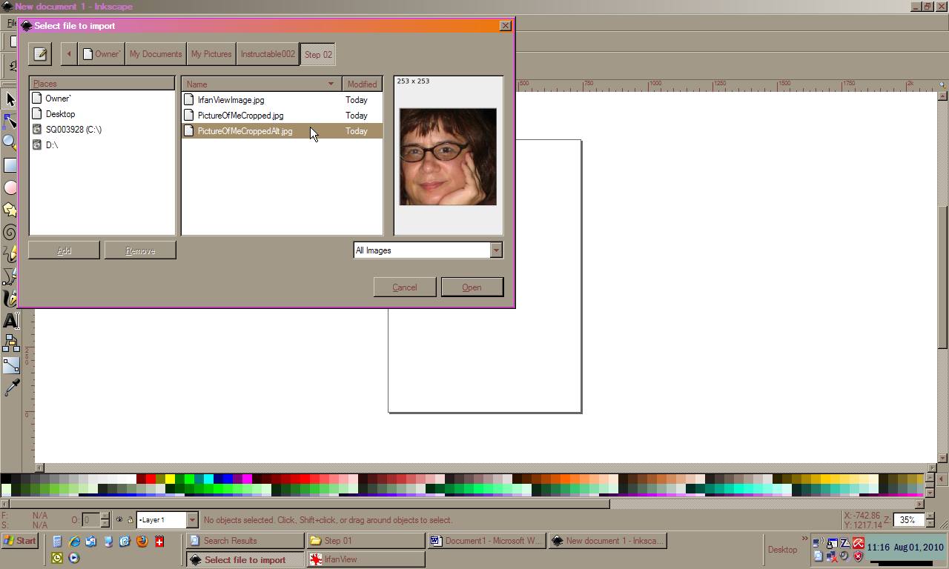949x569 pixels.
Task: Select D:\ drive in Places
Action: click(102, 145)
